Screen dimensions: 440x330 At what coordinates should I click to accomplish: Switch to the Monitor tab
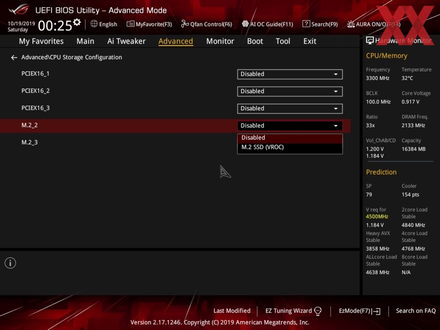pos(220,41)
